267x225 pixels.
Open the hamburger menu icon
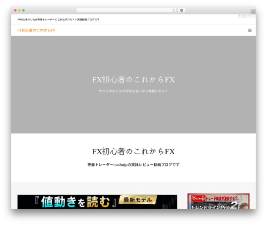click(x=250, y=30)
